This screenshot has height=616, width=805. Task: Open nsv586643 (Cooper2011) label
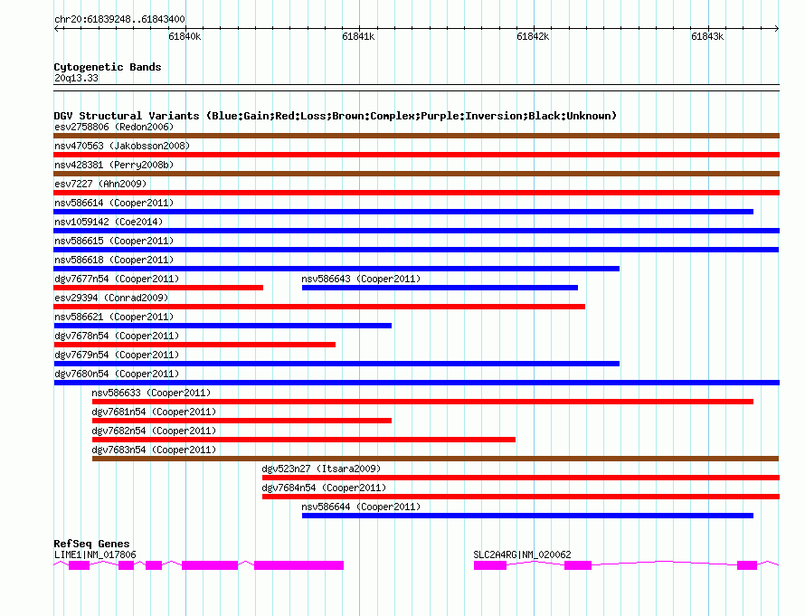[x=361, y=279]
